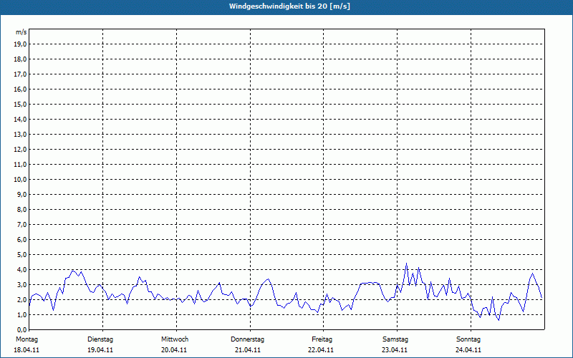Click the '2,0' y-axis label
Viewport: 573px width, 358px height.
click(22, 299)
